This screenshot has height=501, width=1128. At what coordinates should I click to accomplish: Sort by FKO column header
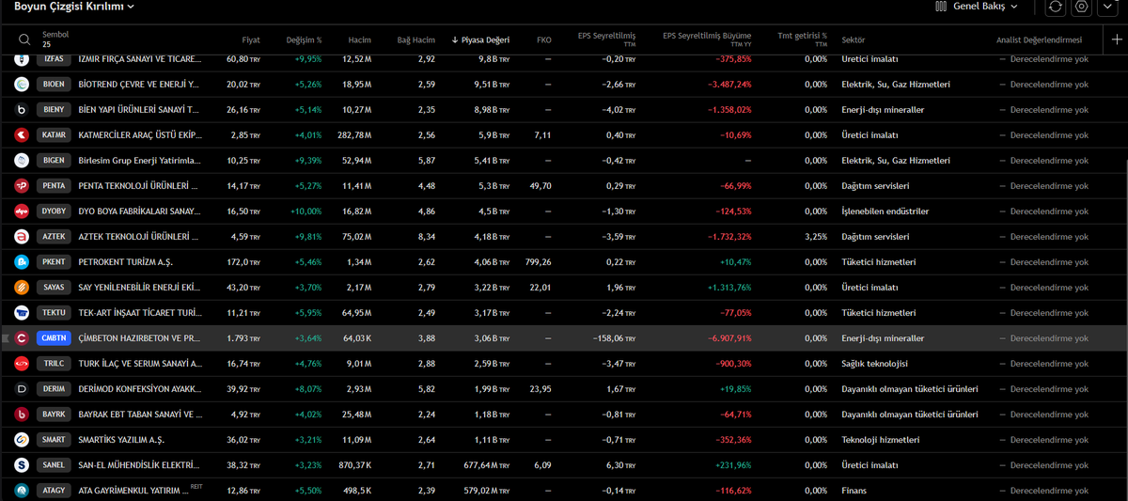[x=544, y=40]
